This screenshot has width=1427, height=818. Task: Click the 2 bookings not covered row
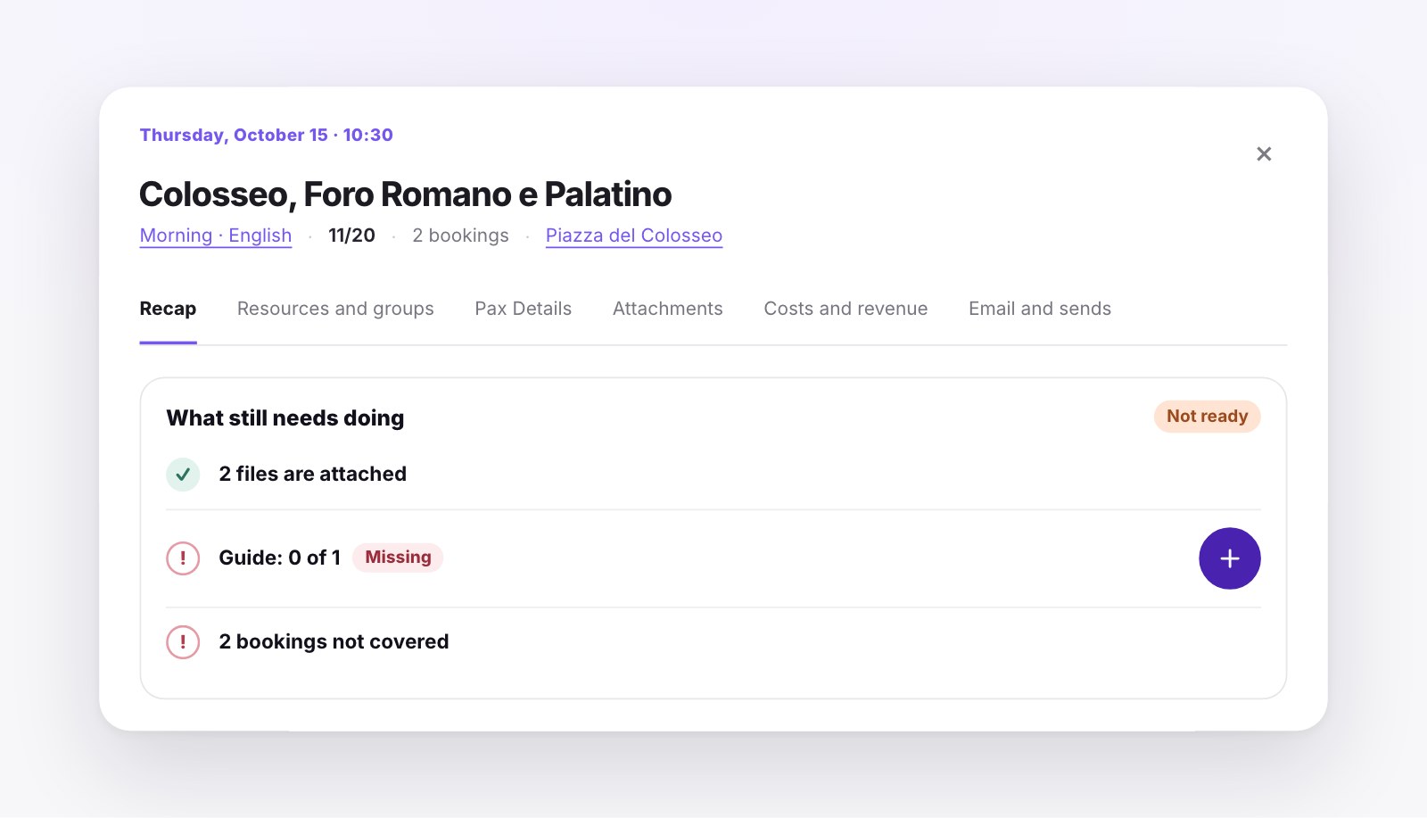click(713, 642)
